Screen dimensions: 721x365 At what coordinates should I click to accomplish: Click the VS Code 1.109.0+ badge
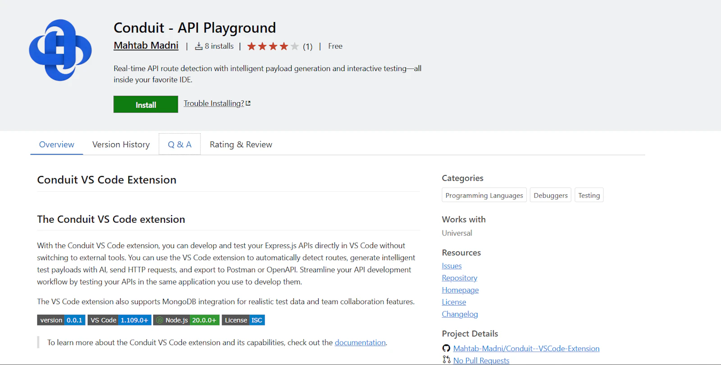click(x=119, y=320)
